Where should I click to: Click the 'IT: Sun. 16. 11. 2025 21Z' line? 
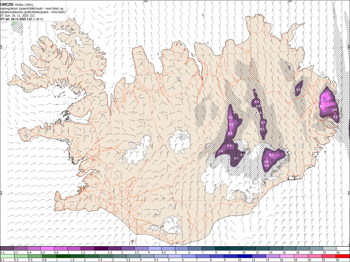[x=18, y=16]
